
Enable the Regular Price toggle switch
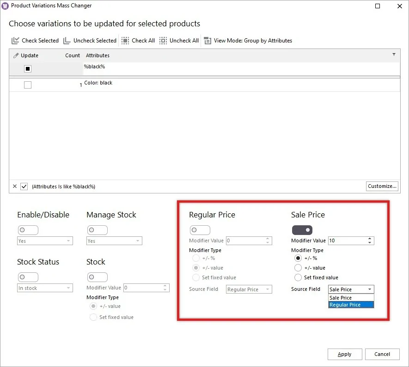point(200,230)
